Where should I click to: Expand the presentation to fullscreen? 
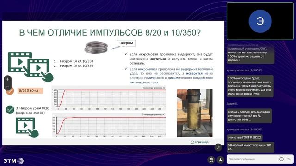[x=218, y=148]
